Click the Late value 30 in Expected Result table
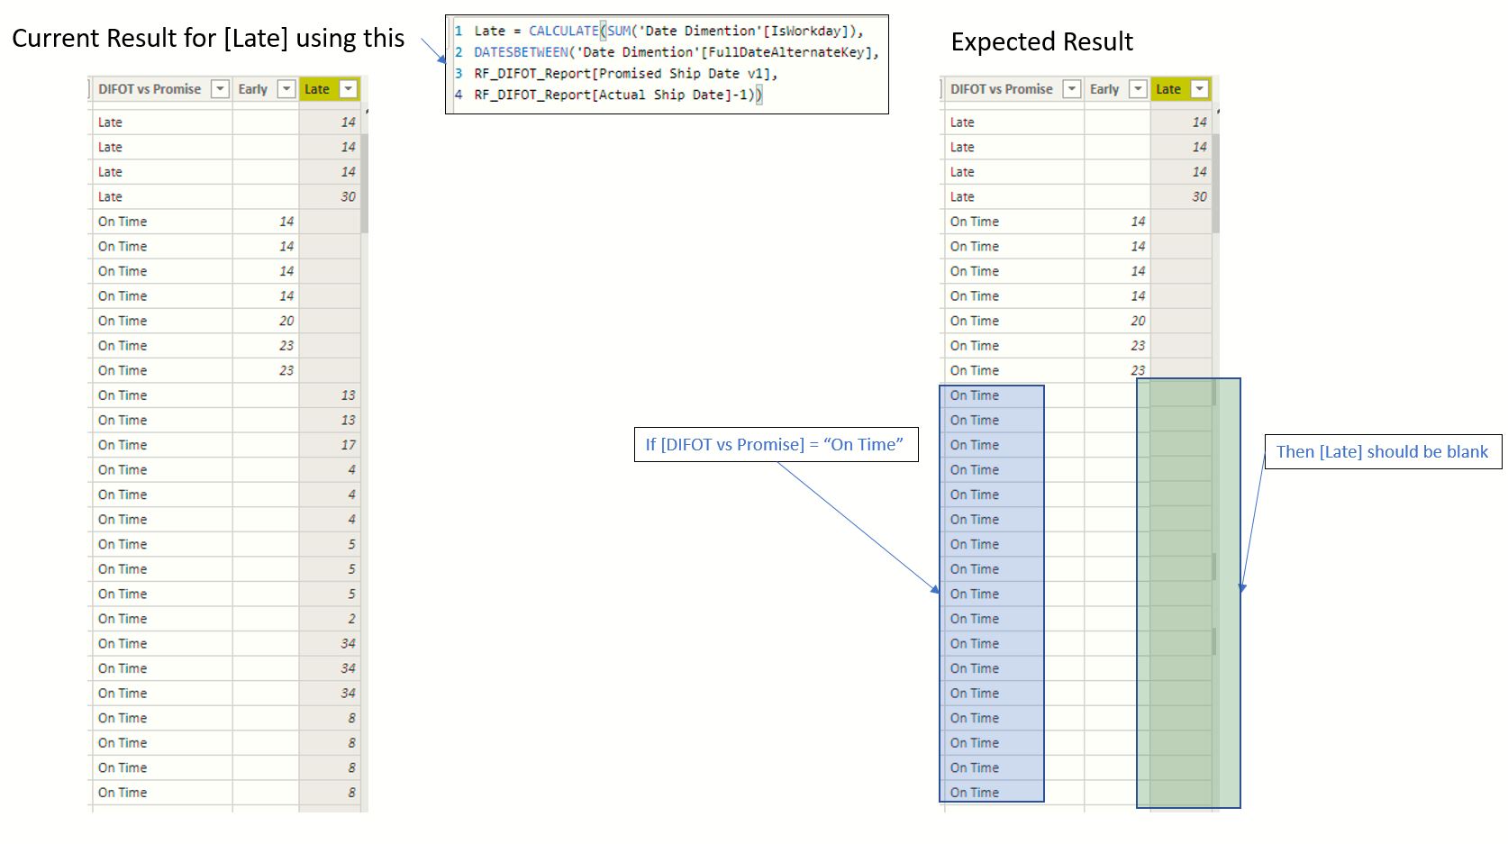The width and height of the screenshot is (1508, 844). pyautogui.click(x=1199, y=196)
